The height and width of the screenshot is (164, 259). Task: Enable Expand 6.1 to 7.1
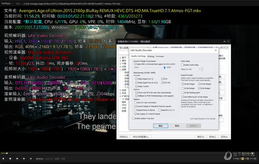pos(160,110)
